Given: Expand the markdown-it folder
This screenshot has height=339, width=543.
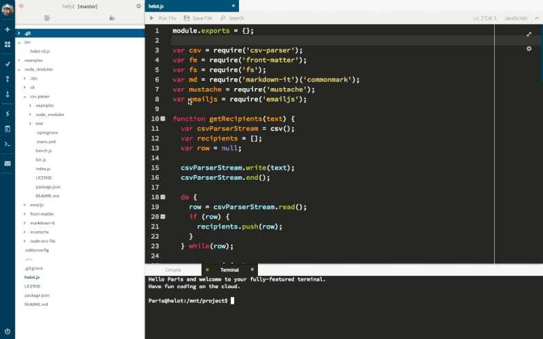Looking at the screenshot, I should coord(25,222).
